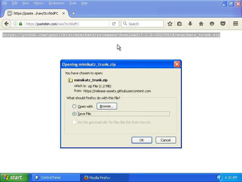
Task: Open the Hello chat smiley icon
Action: [x=212, y=24]
